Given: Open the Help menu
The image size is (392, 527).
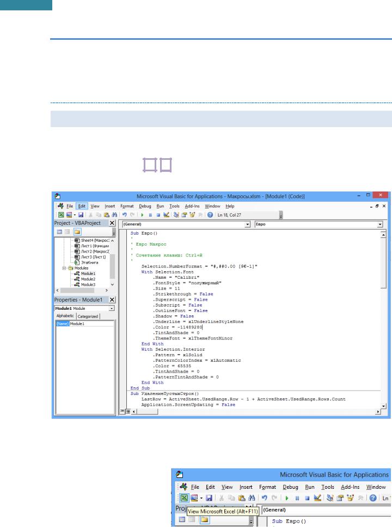Looking at the screenshot, I should coord(229,206).
